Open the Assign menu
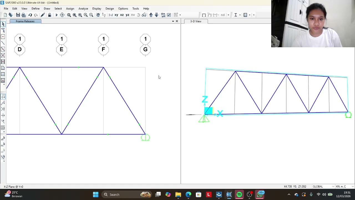This screenshot has height=200, width=355. click(70, 9)
